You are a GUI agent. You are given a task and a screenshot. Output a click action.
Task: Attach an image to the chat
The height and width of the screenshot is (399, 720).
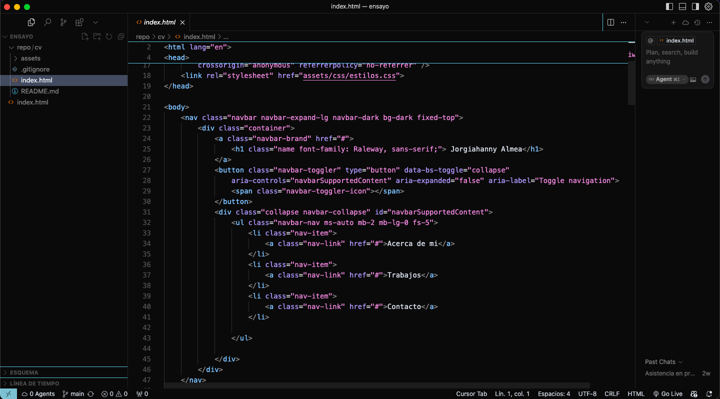point(693,79)
